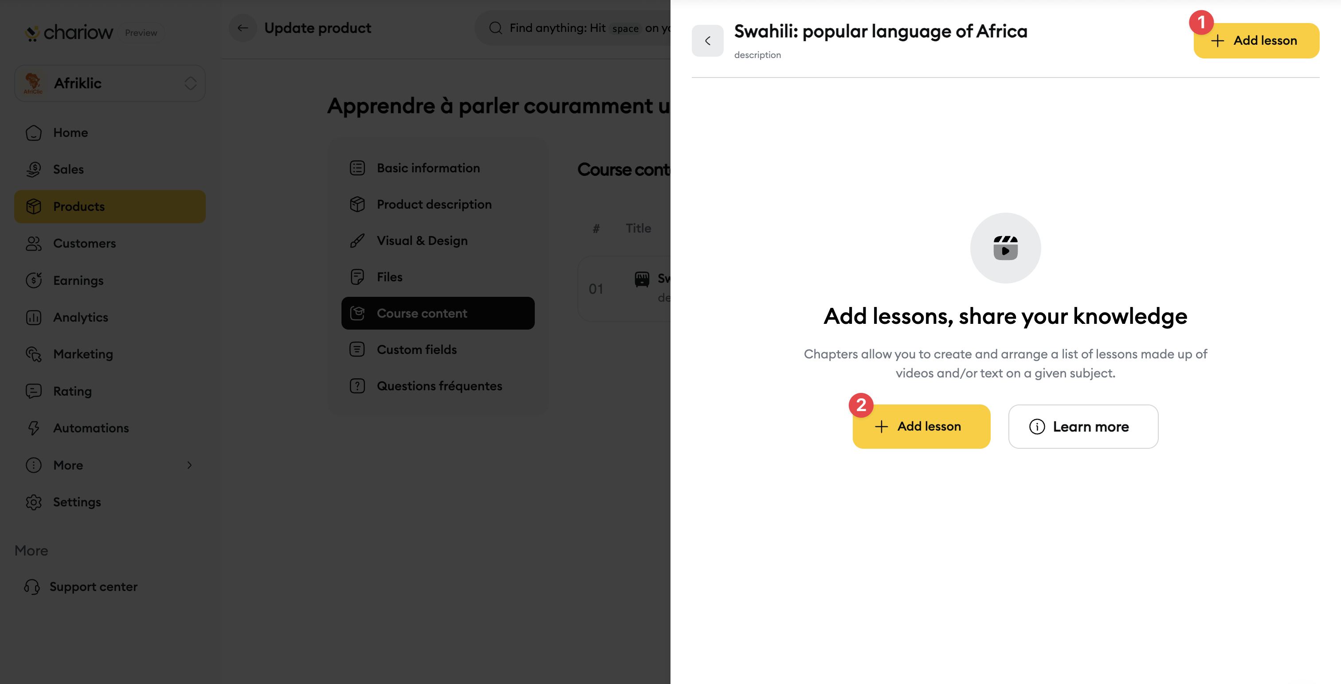The height and width of the screenshot is (684, 1341).
Task: Click the centered Add lesson button
Action: tap(921, 427)
